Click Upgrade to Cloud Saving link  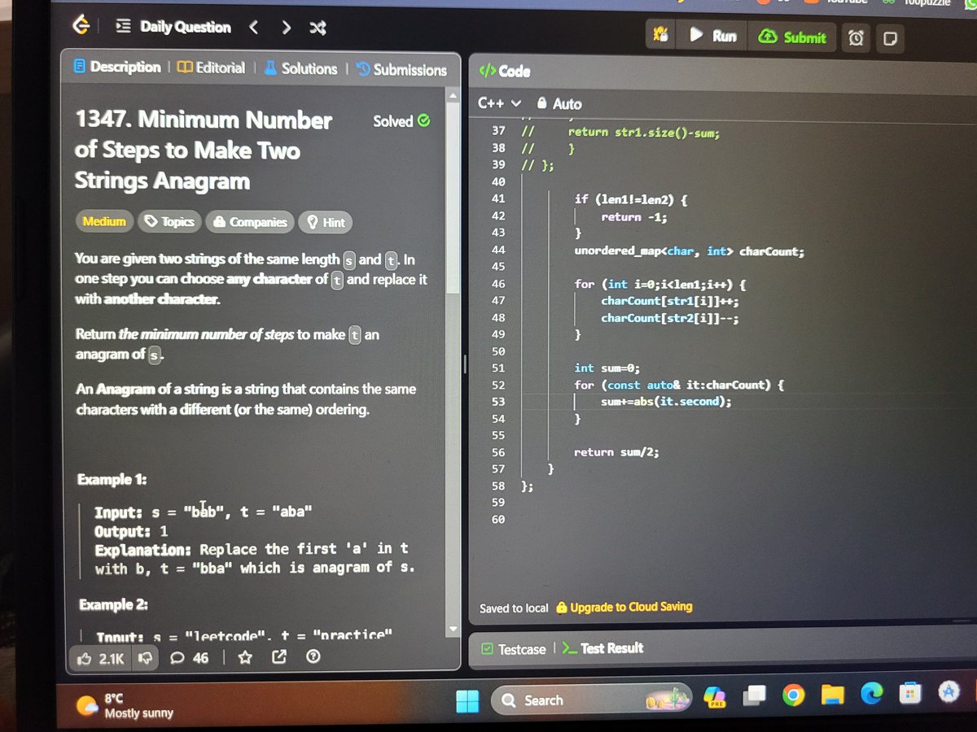(x=624, y=607)
